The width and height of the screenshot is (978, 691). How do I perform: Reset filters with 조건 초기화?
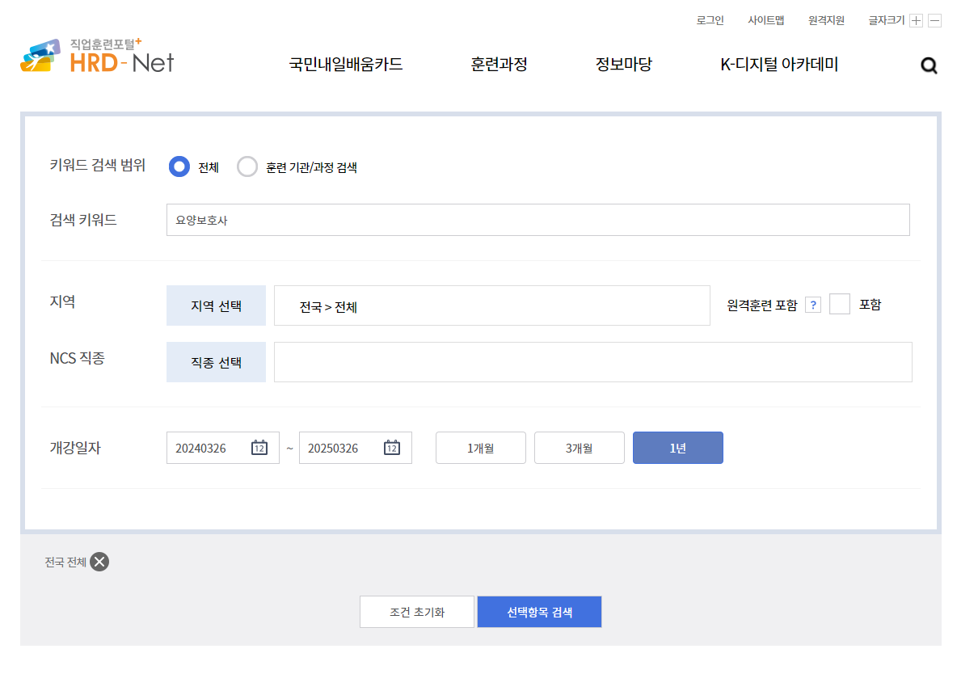pyautogui.click(x=417, y=612)
